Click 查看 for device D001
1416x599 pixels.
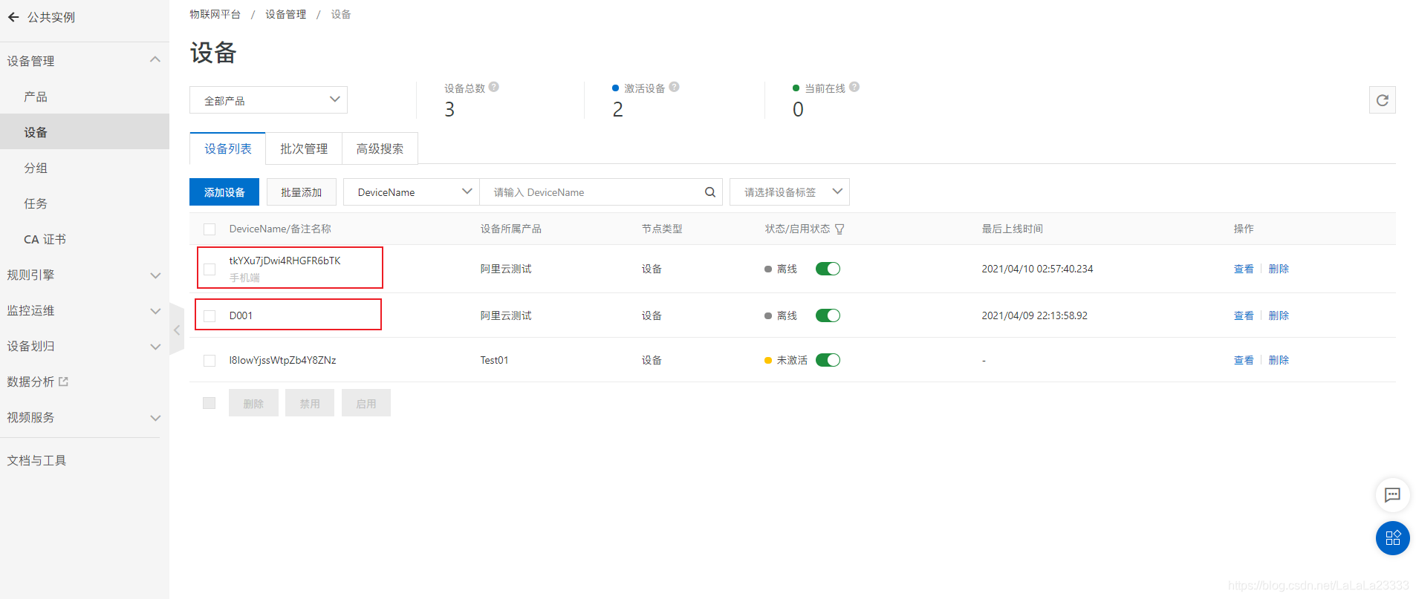1244,315
